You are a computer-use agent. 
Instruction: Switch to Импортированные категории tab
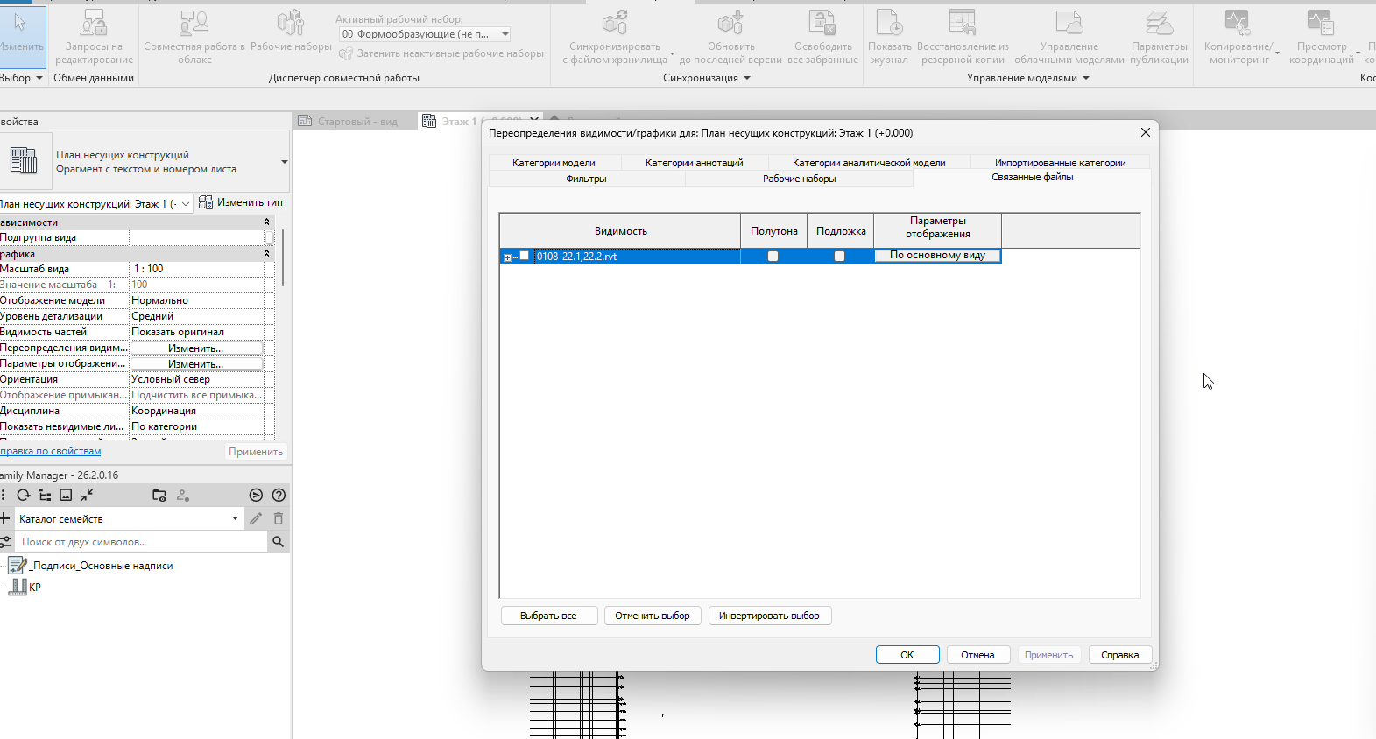(1060, 163)
